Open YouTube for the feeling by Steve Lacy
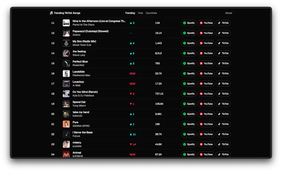Image resolution: width=282 pixels, height=172 pixels. [x=206, y=53]
